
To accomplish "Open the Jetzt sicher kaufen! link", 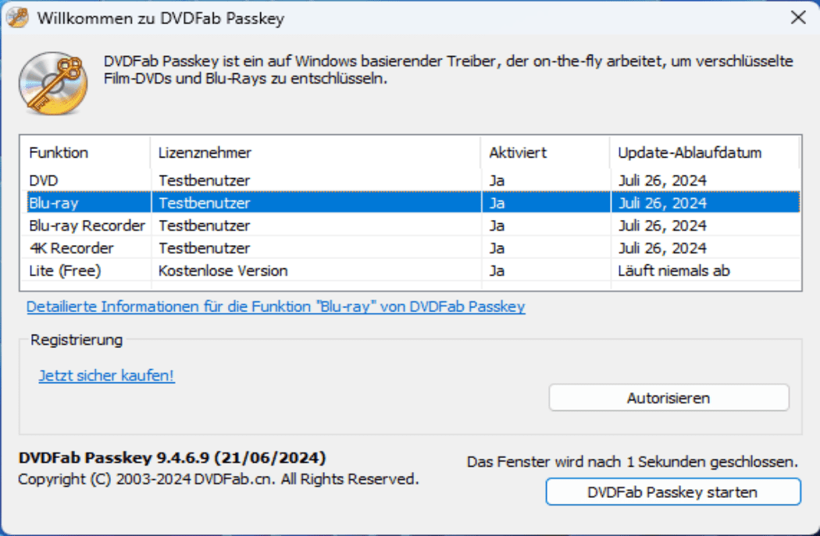I will (x=107, y=375).
